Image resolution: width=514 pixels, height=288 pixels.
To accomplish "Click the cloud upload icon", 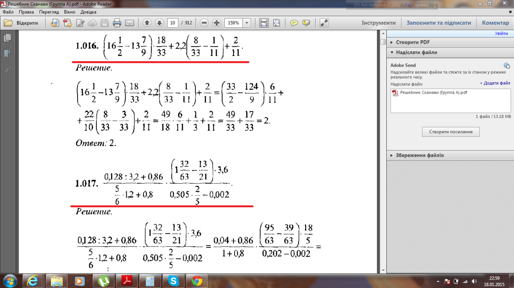I will [92, 23].
